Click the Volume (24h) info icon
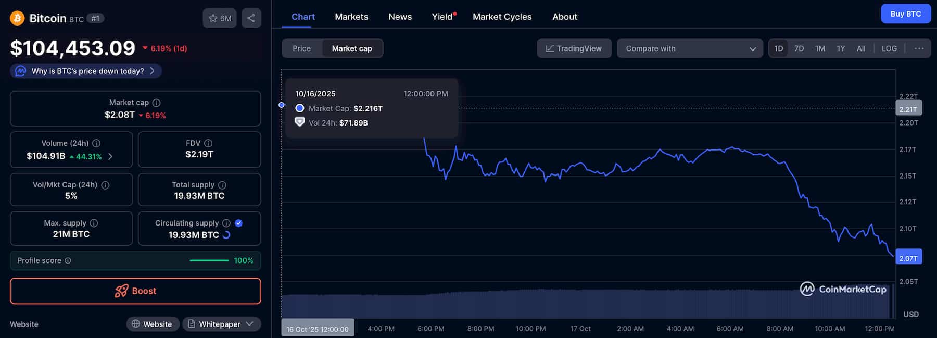The width and height of the screenshot is (937, 338). [x=96, y=143]
